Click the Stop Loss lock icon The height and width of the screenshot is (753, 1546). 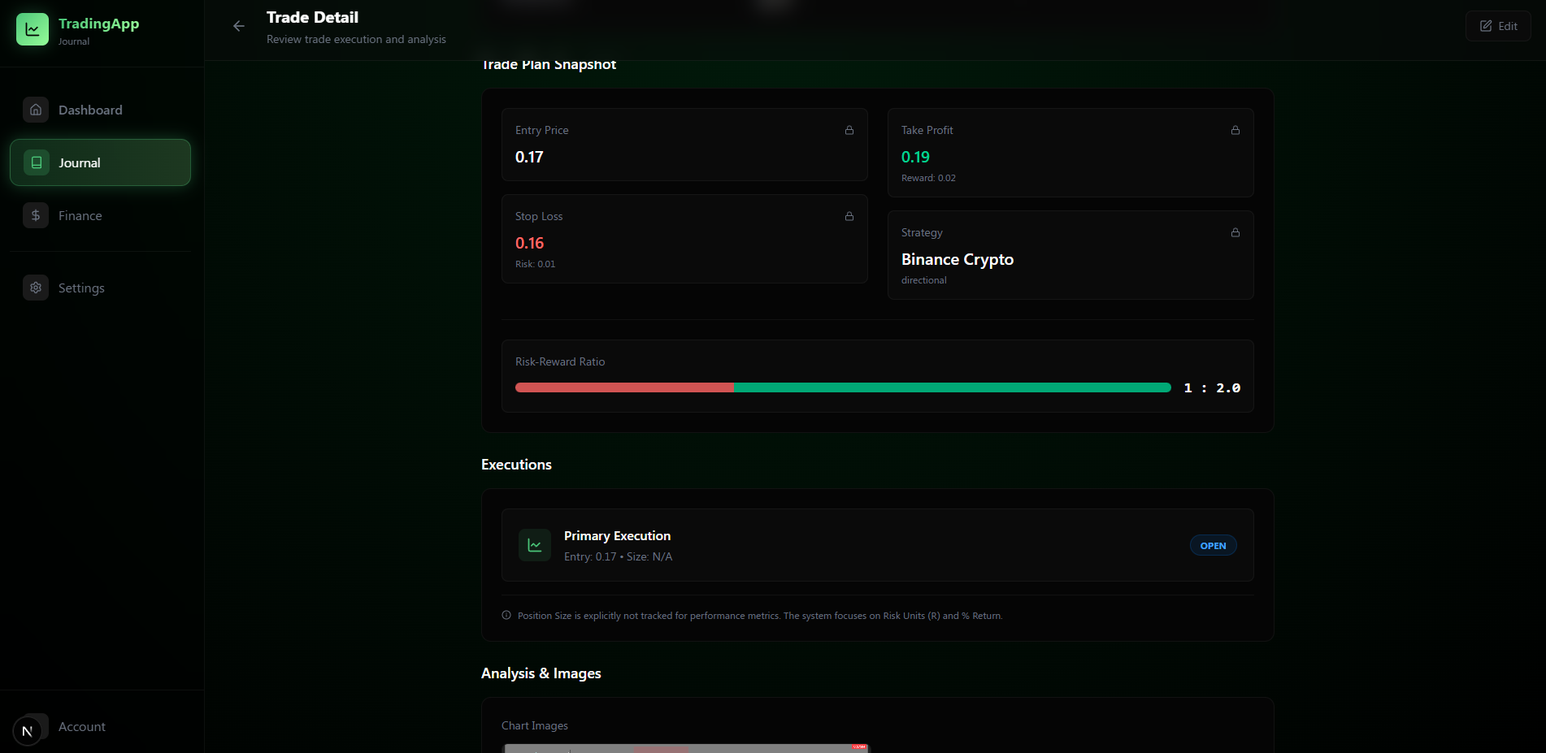(x=849, y=216)
